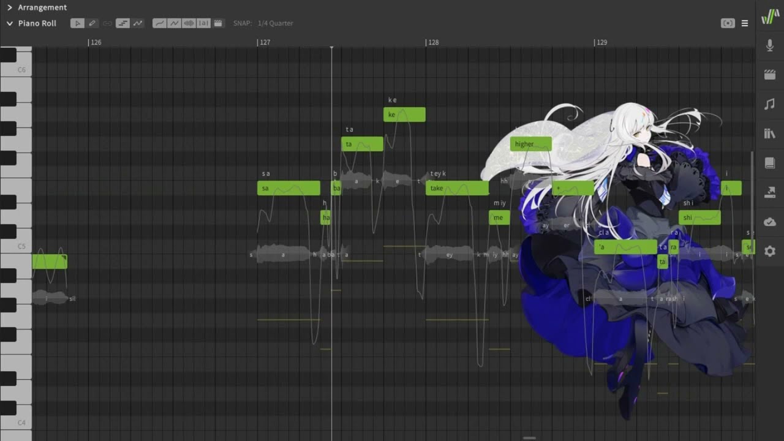Open AI Retakes clapperboard panel in sidebar
The width and height of the screenshot is (784, 441).
point(770,75)
